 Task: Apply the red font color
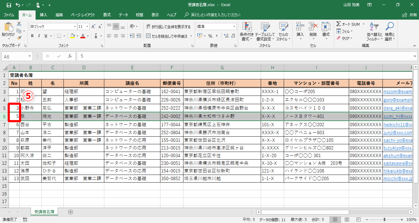83,36
